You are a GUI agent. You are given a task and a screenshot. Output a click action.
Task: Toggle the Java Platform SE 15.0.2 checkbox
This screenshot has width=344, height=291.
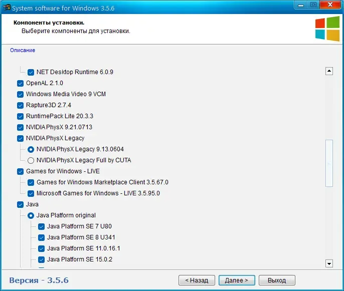point(41,259)
